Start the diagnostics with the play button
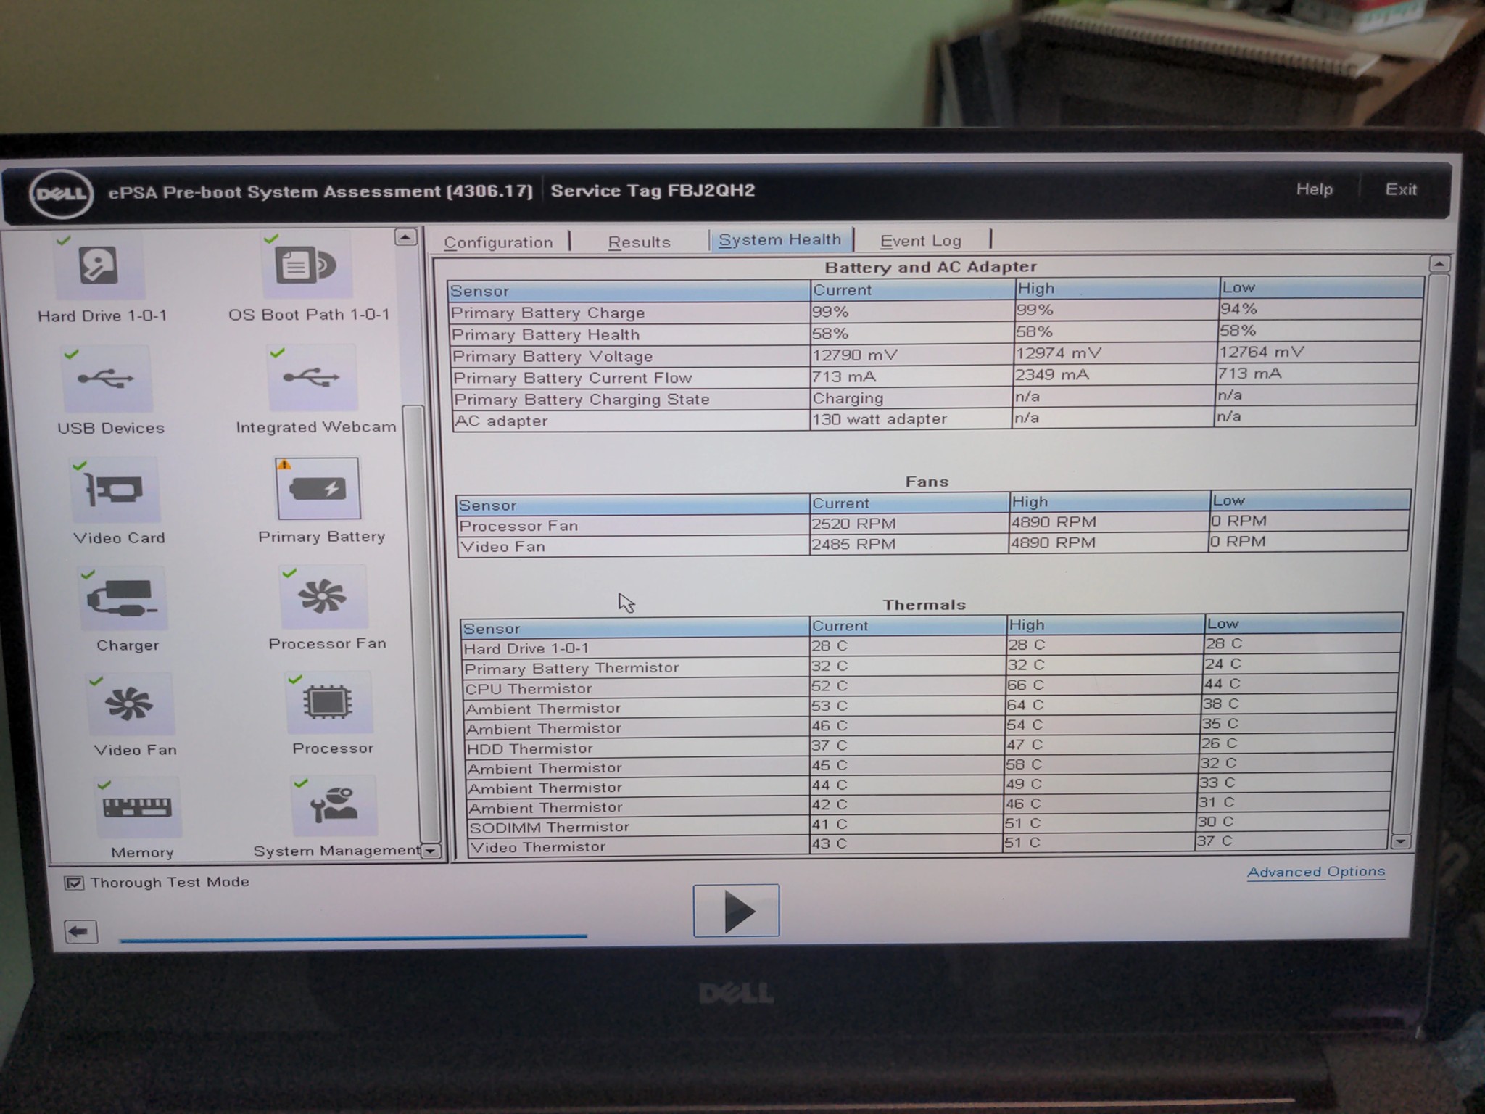The width and height of the screenshot is (1485, 1114). [735, 909]
